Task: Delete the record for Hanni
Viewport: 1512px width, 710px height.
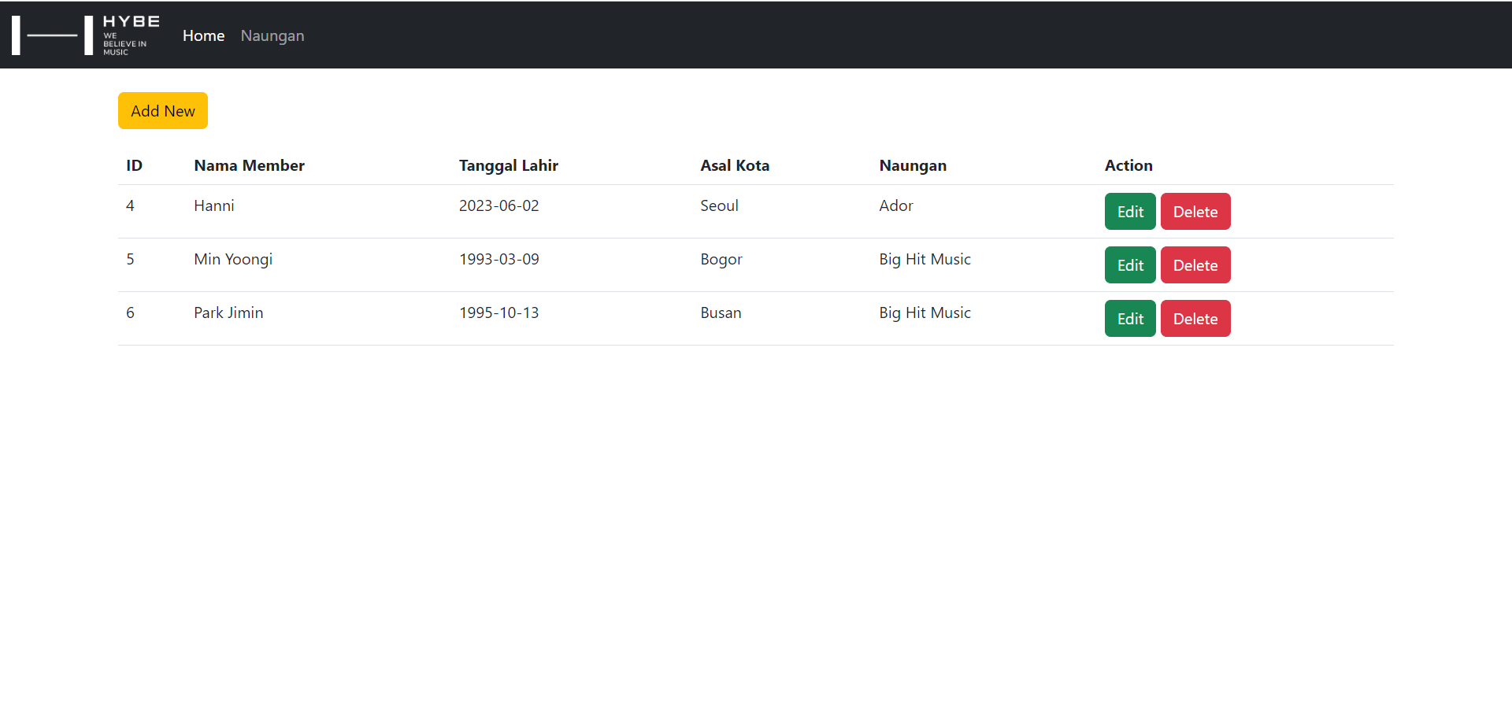Action: pyautogui.click(x=1195, y=211)
